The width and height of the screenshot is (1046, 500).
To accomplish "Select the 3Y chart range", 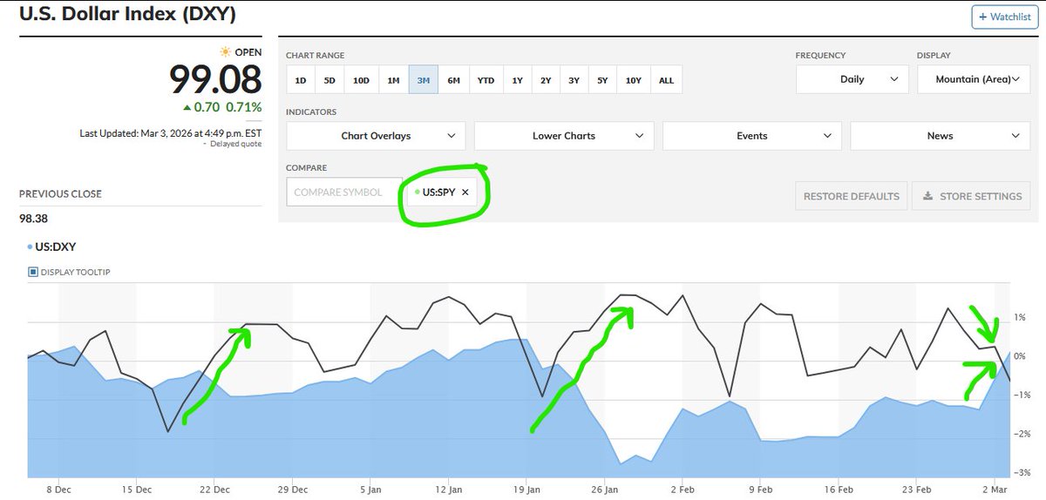I will [x=574, y=80].
